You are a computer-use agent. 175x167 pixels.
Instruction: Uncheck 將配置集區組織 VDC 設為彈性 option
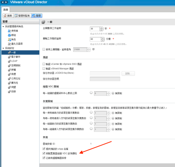(44, 153)
